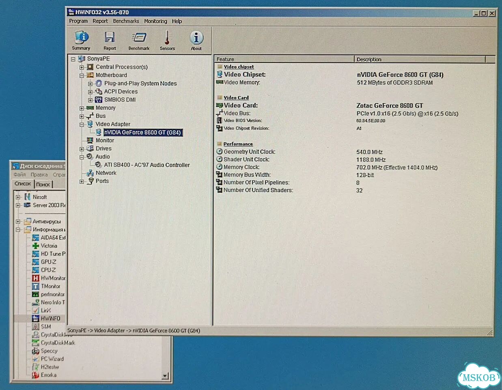Viewport: 502px width, 390px height.
Task: Click the Drives icon in tree
Action: [x=90, y=148]
